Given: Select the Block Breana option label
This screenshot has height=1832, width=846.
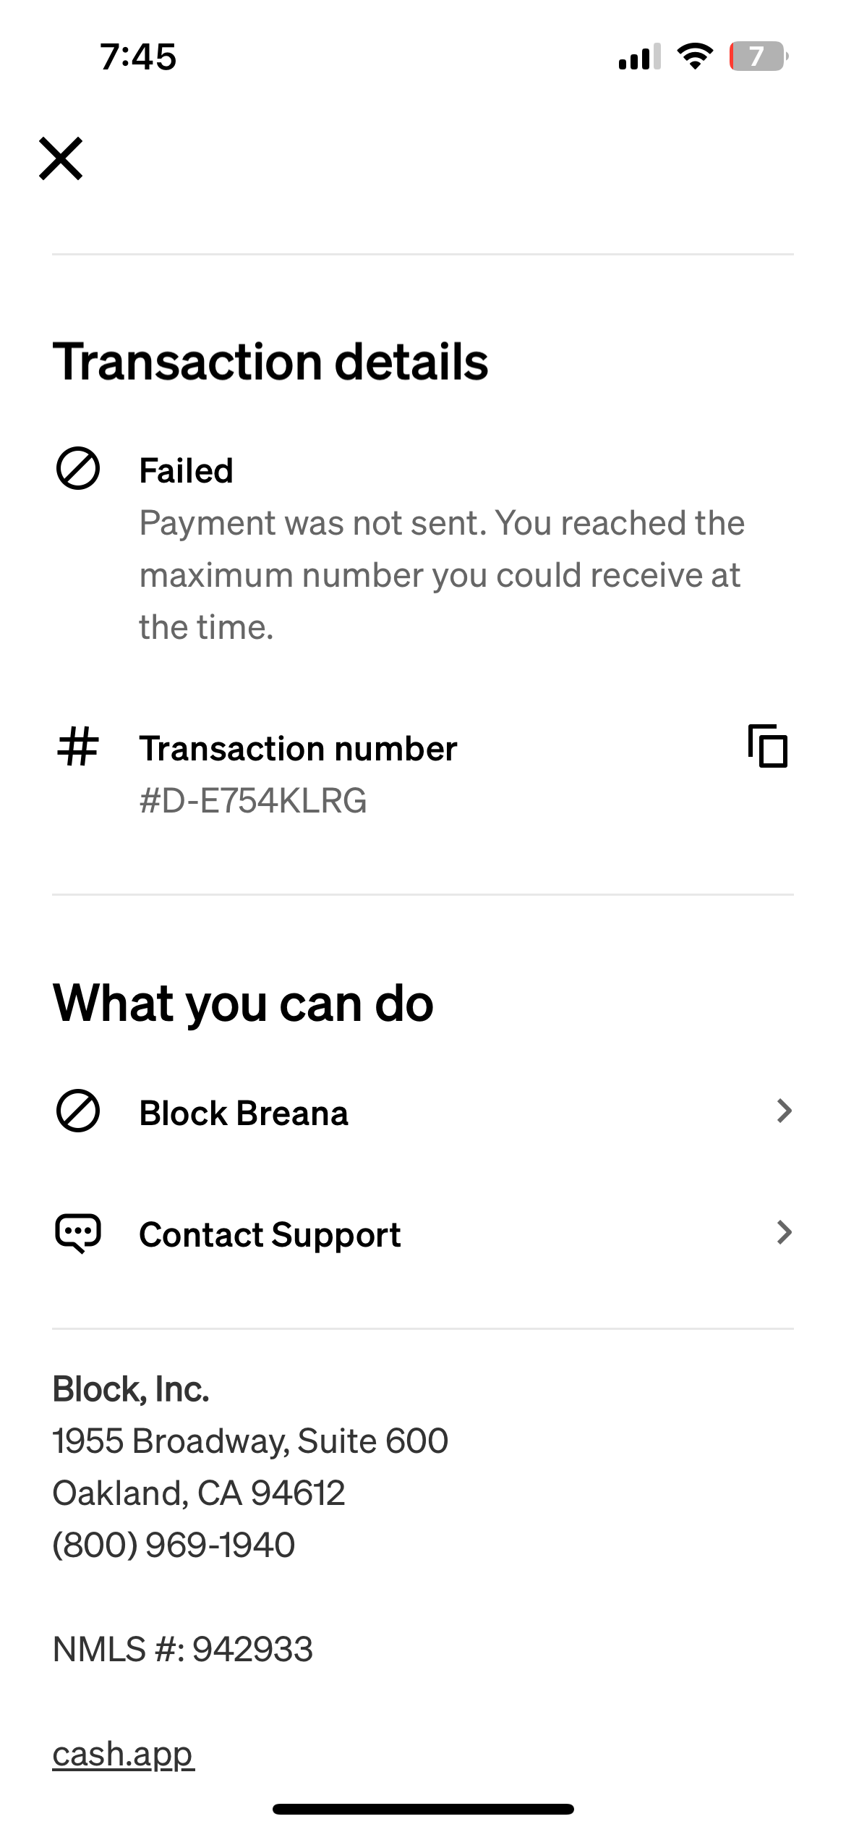Looking at the screenshot, I should click(x=244, y=1113).
